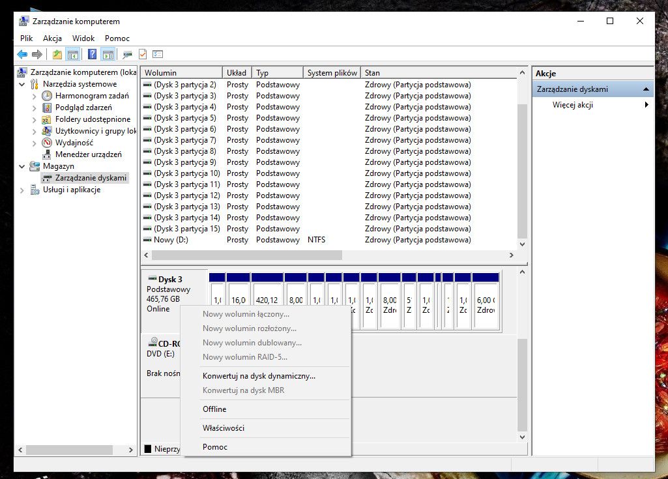Sort by the Typ column header
The height and width of the screenshot is (479, 668).
[x=278, y=72]
